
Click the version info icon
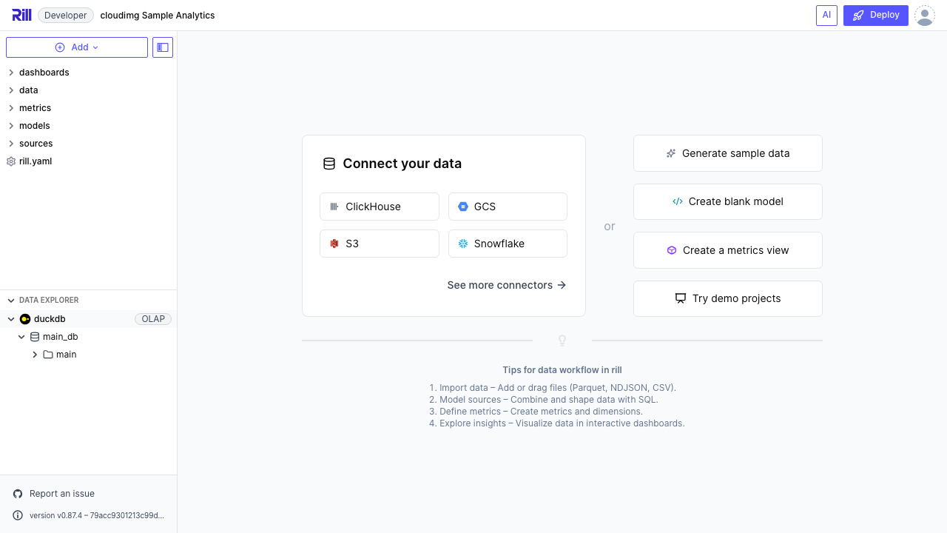[x=18, y=515]
